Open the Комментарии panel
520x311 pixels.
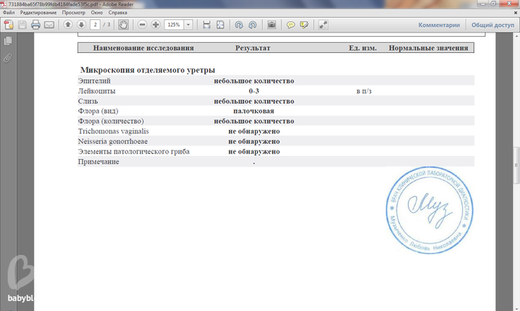tap(439, 25)
